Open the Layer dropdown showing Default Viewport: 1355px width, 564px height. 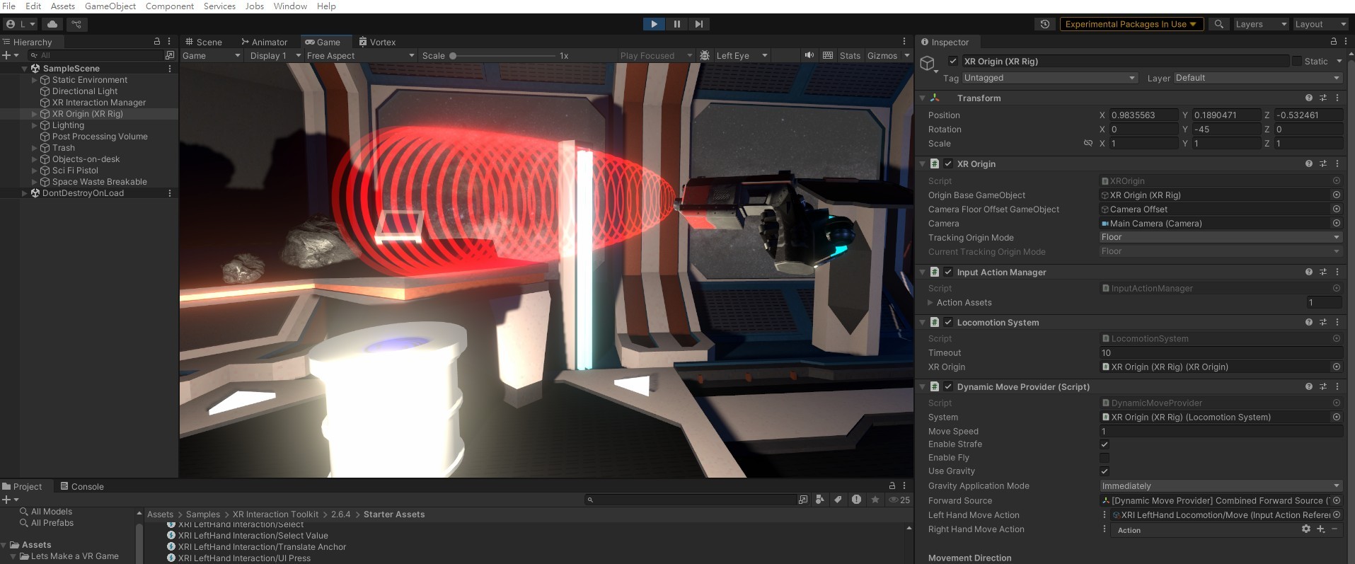(x=1258, y=78)
